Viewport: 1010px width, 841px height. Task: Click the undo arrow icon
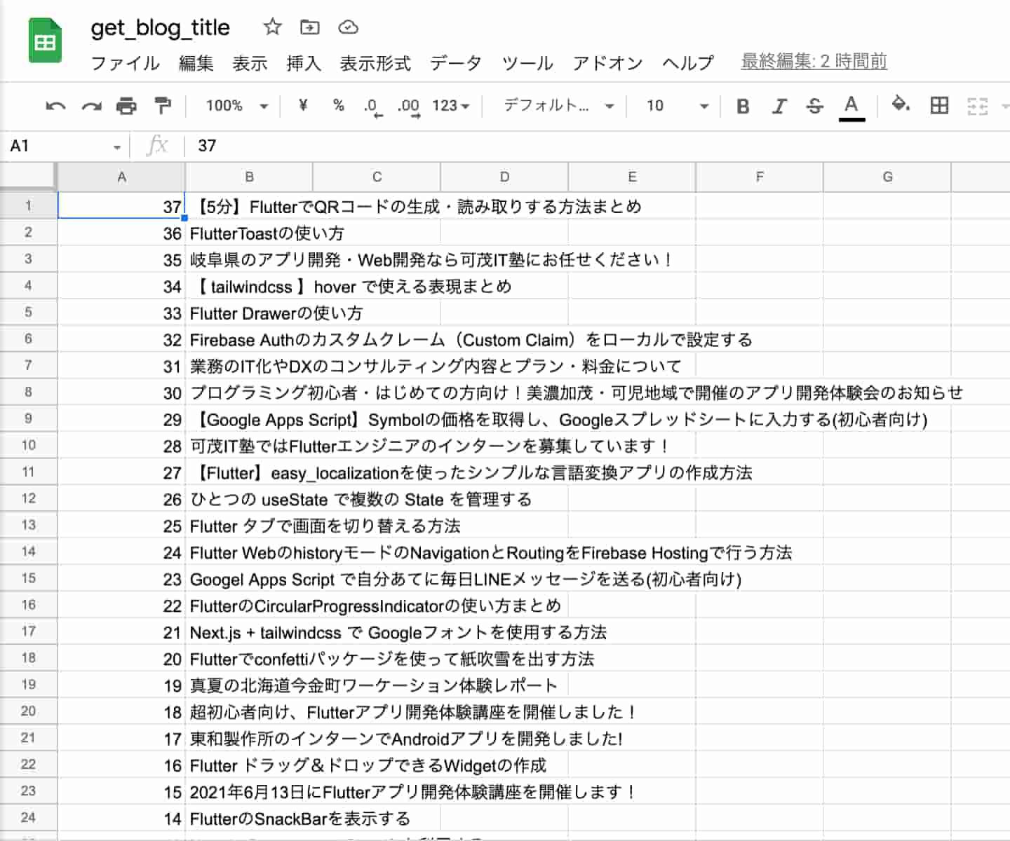coord(55,106)
